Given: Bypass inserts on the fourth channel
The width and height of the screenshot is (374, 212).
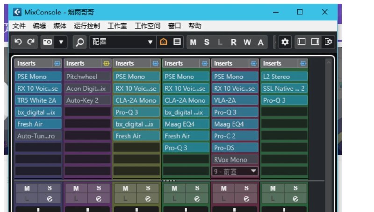Looking at the screenshot, I should [x=205, y=64].
